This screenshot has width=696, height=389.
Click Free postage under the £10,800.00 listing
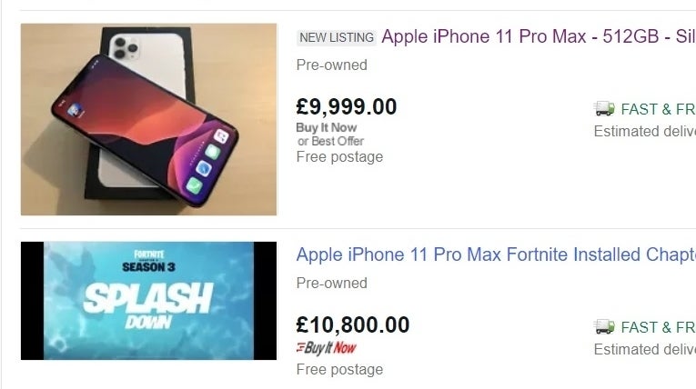[x=339, y=370]
